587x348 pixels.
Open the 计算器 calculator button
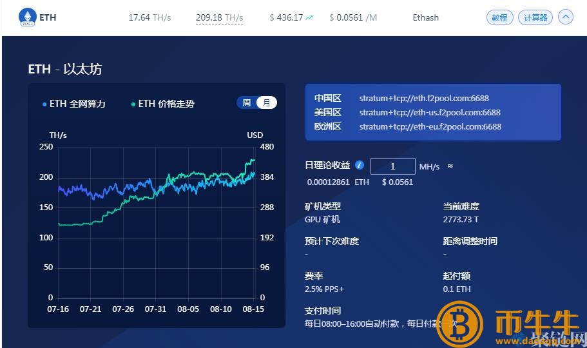pyautogui.click(x=535, y=17)
